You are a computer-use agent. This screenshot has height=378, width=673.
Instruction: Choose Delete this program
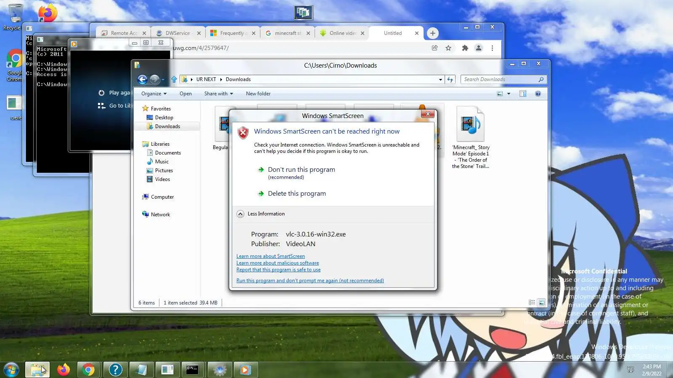[x=292, y=194]
